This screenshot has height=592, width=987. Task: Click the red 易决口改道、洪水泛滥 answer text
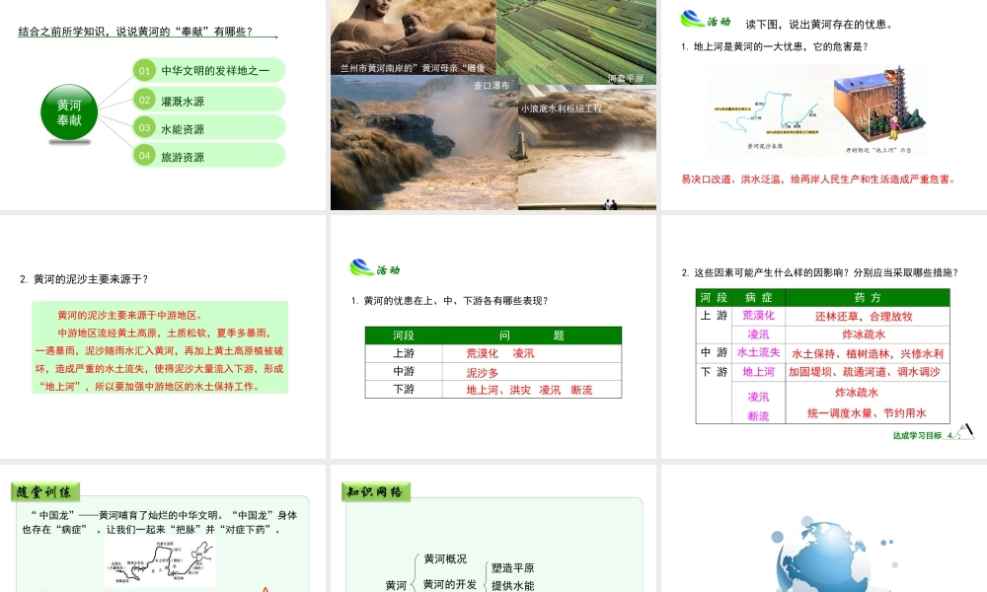pyautogui.click(x=819, y=180)
